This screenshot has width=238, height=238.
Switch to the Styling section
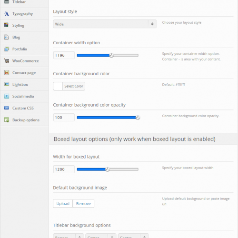pyautogui.click(x=24, y=25)
